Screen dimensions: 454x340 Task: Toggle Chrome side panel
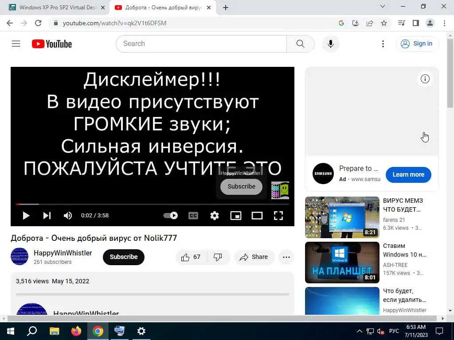pos(416,23)
